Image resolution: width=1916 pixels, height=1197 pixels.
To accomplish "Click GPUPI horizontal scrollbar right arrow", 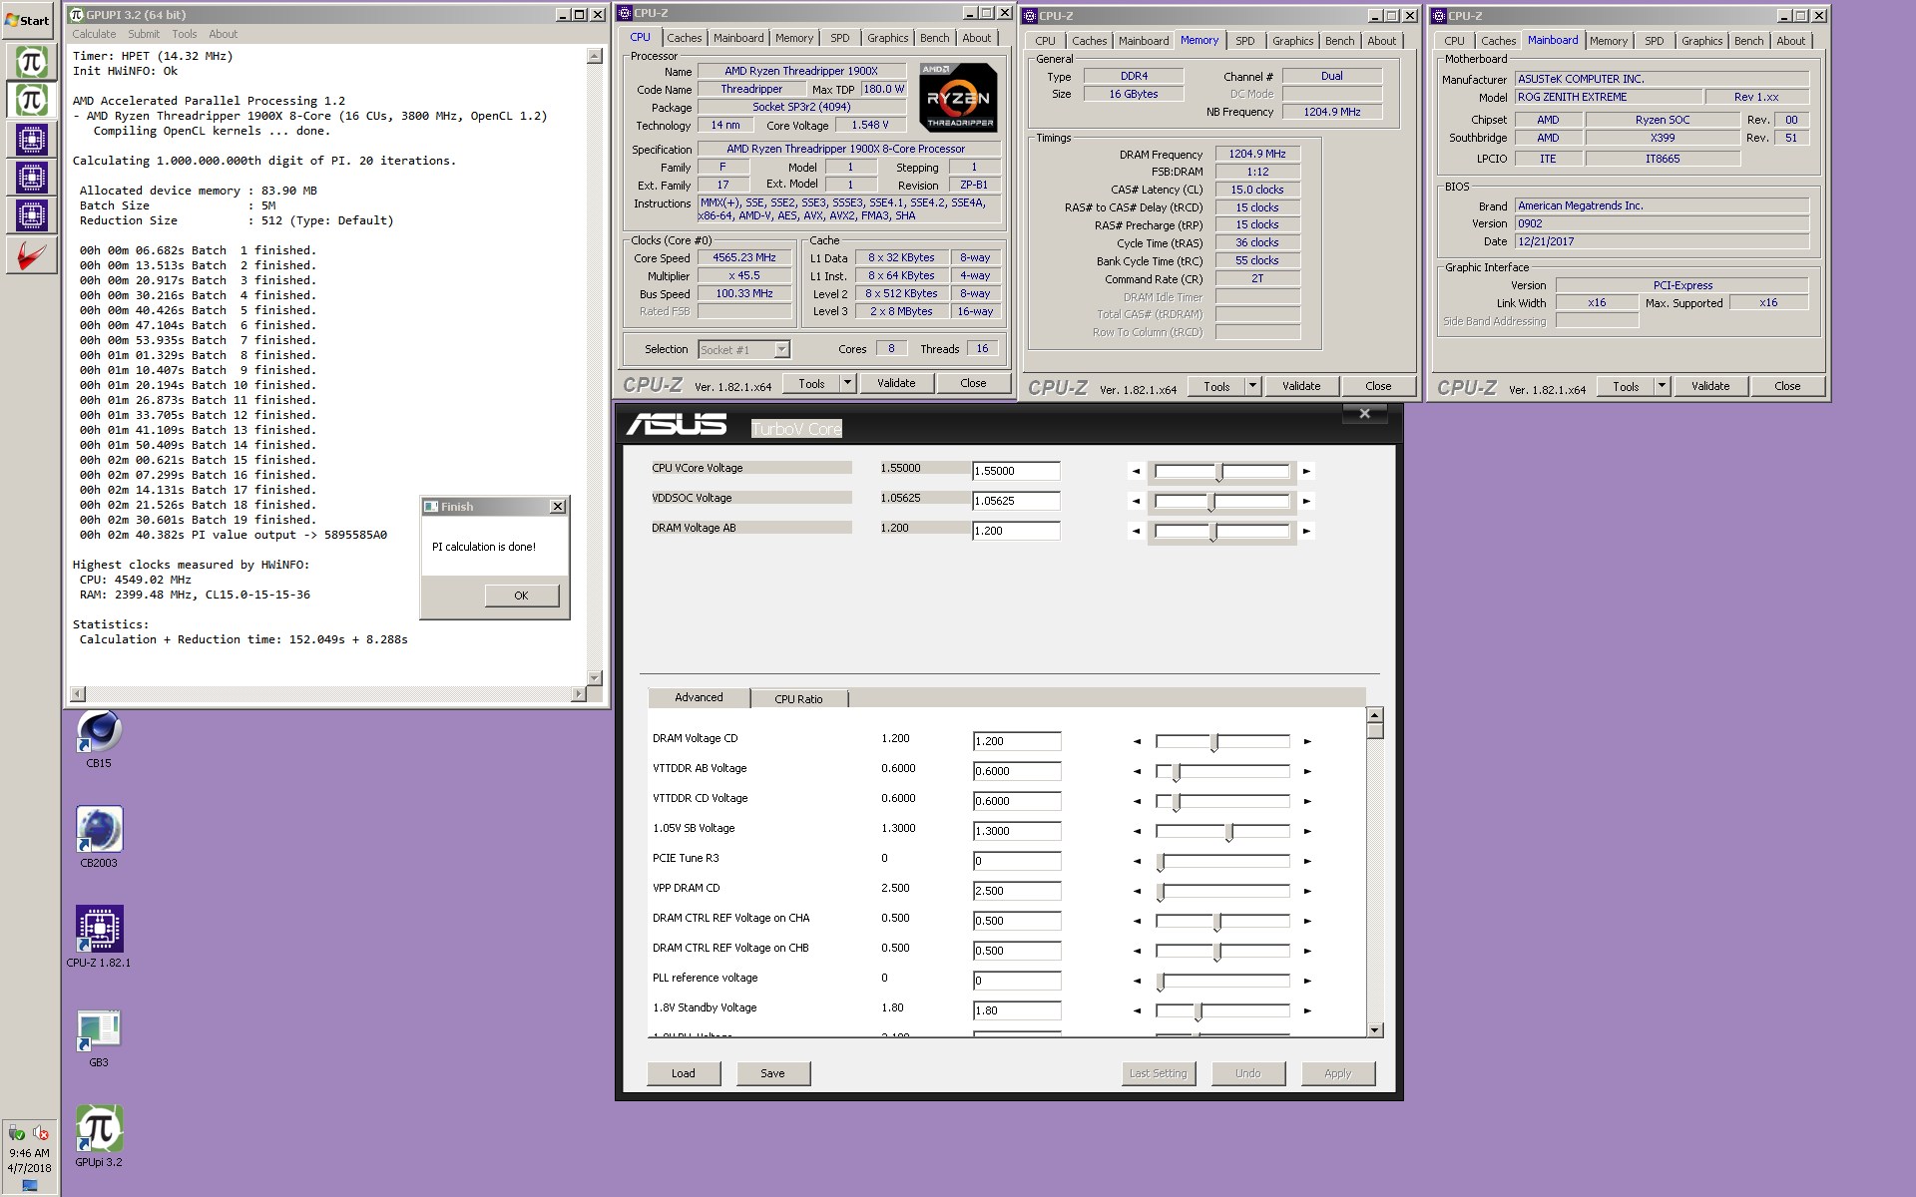I will 578,693.
